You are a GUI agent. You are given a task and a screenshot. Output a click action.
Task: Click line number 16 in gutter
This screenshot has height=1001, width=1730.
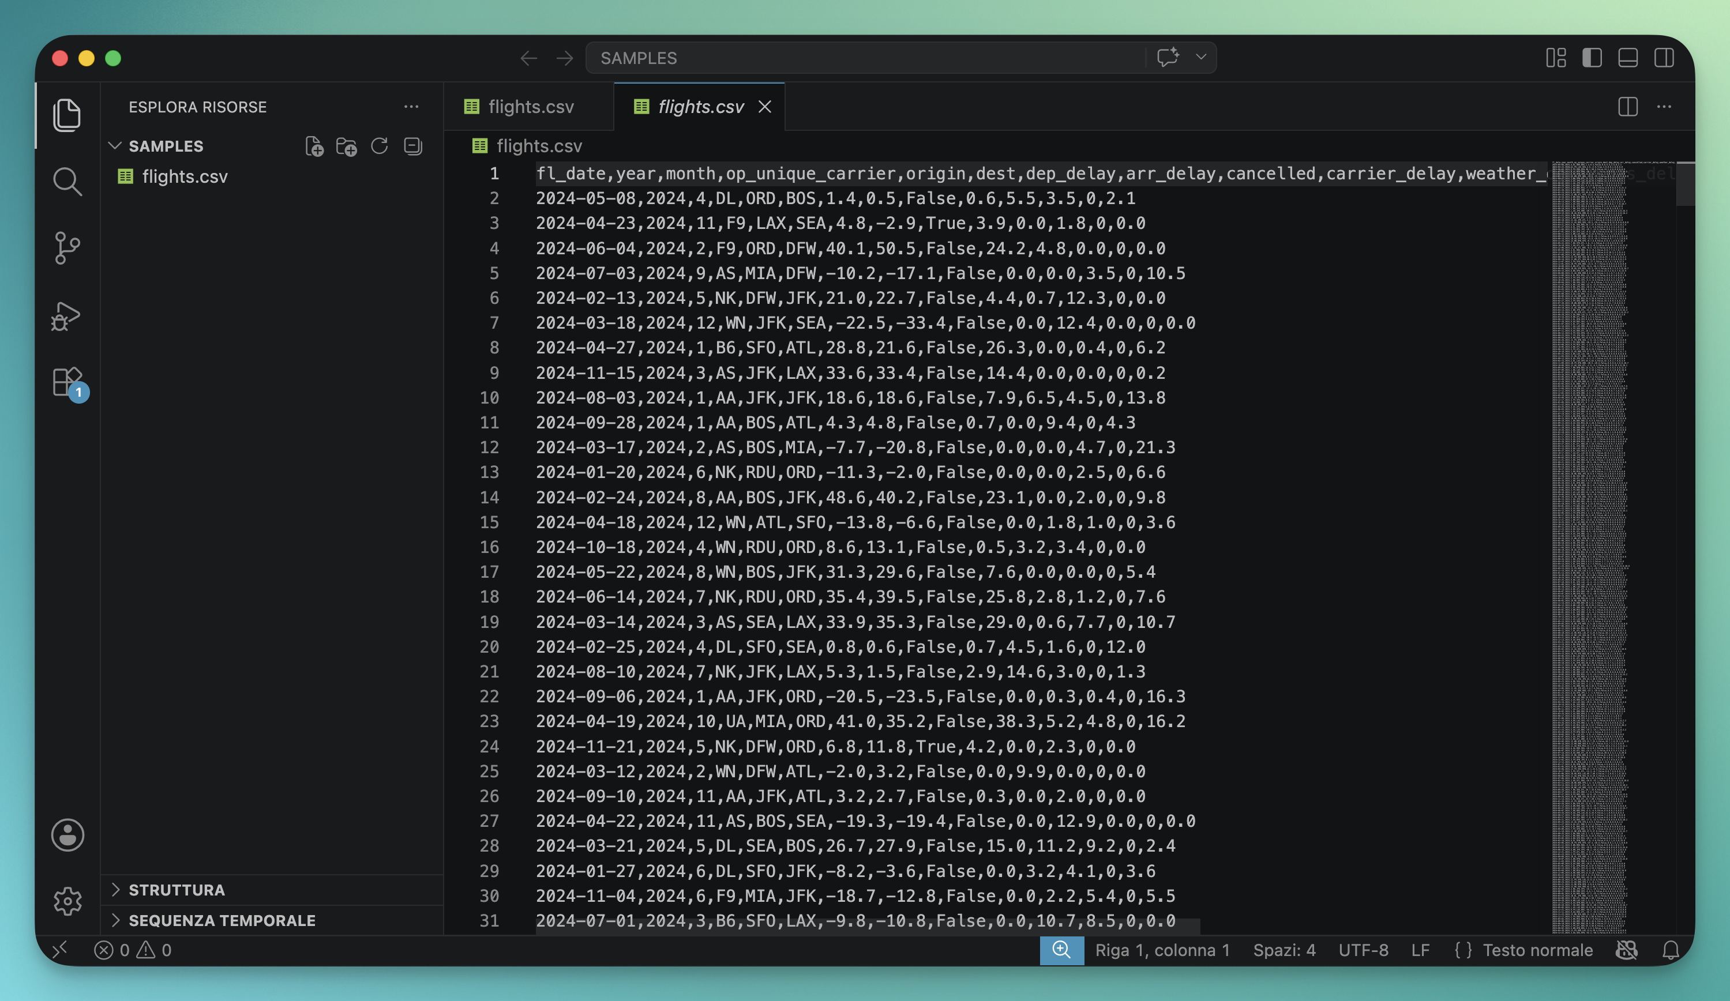(x=489, y=547)
